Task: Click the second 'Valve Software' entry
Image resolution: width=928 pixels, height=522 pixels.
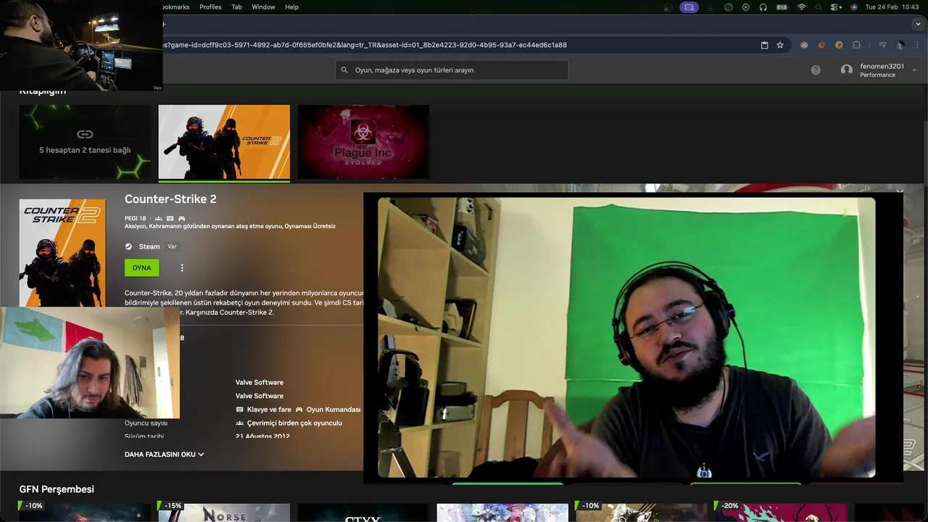Action: click(x=260, y=396)
